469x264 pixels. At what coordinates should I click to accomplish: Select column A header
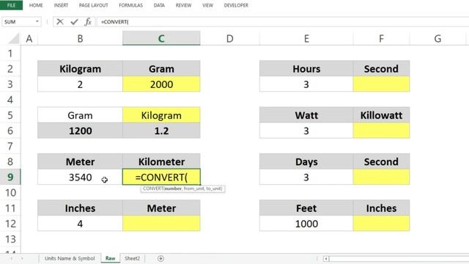coord(29,39)
